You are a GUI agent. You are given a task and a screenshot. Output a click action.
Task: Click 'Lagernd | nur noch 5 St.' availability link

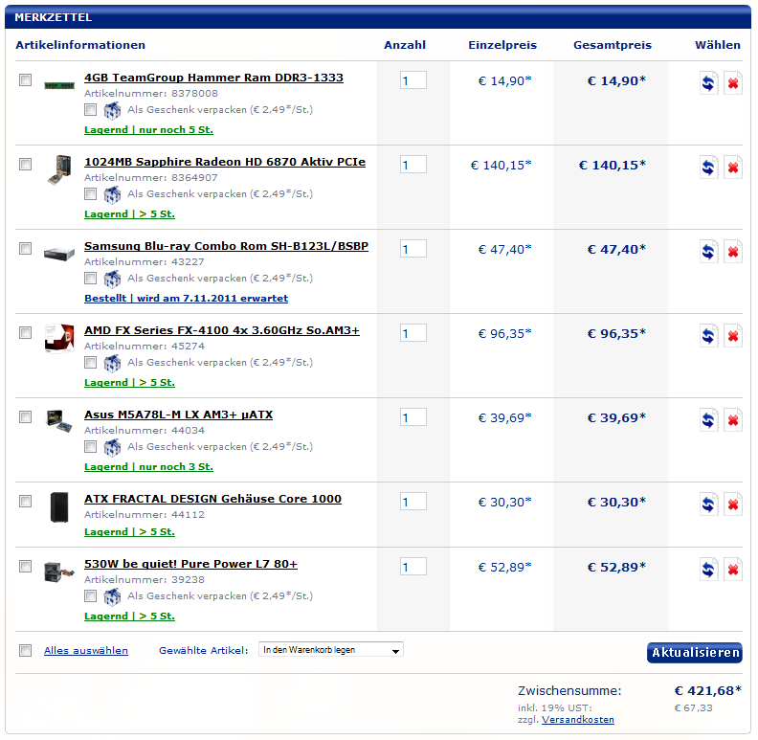(148, 130)
